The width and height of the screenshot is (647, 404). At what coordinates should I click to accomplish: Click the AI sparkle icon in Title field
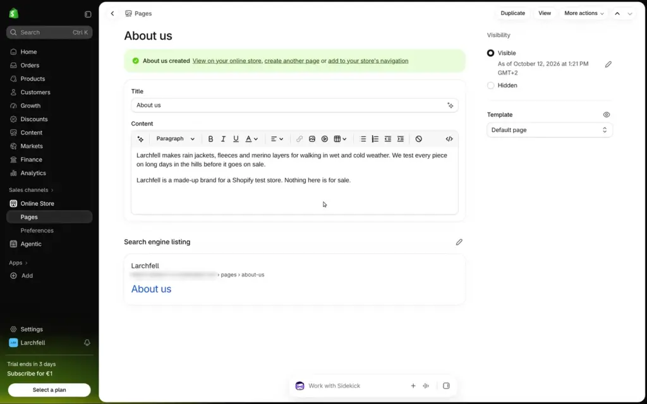click(450, 105)
